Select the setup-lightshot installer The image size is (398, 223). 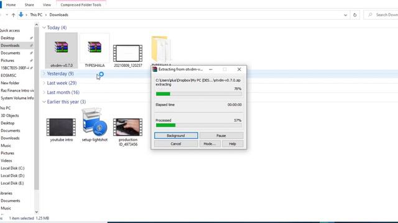pyautogui.click(x=95, y=125)
